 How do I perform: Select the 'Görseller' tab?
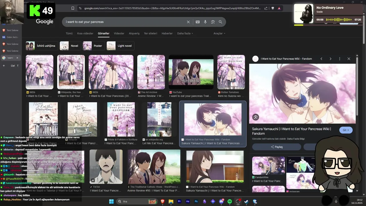[104, 33]
